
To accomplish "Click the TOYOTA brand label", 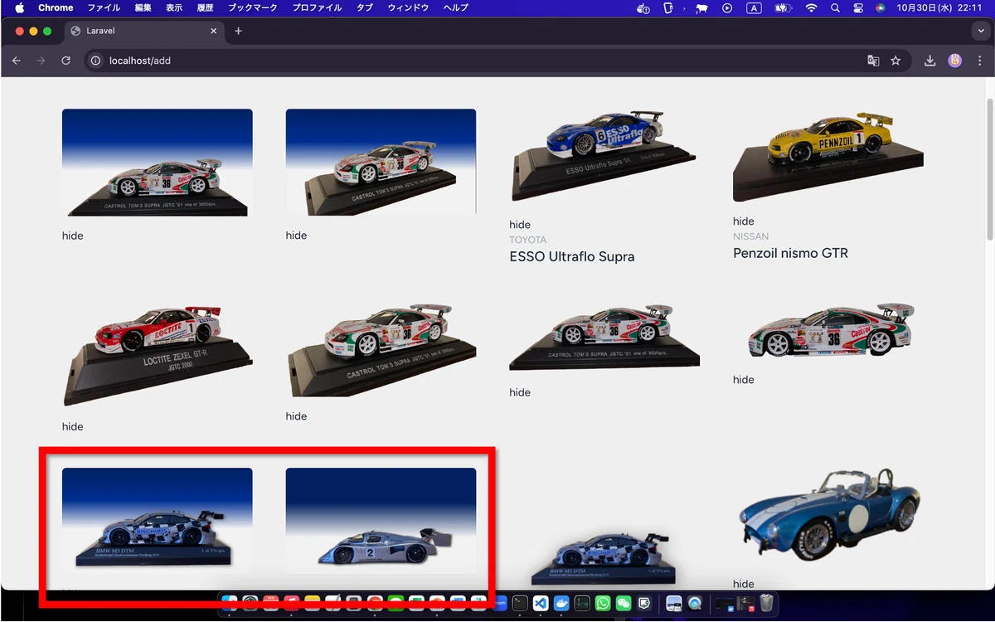I will click(x=528, y=240).
